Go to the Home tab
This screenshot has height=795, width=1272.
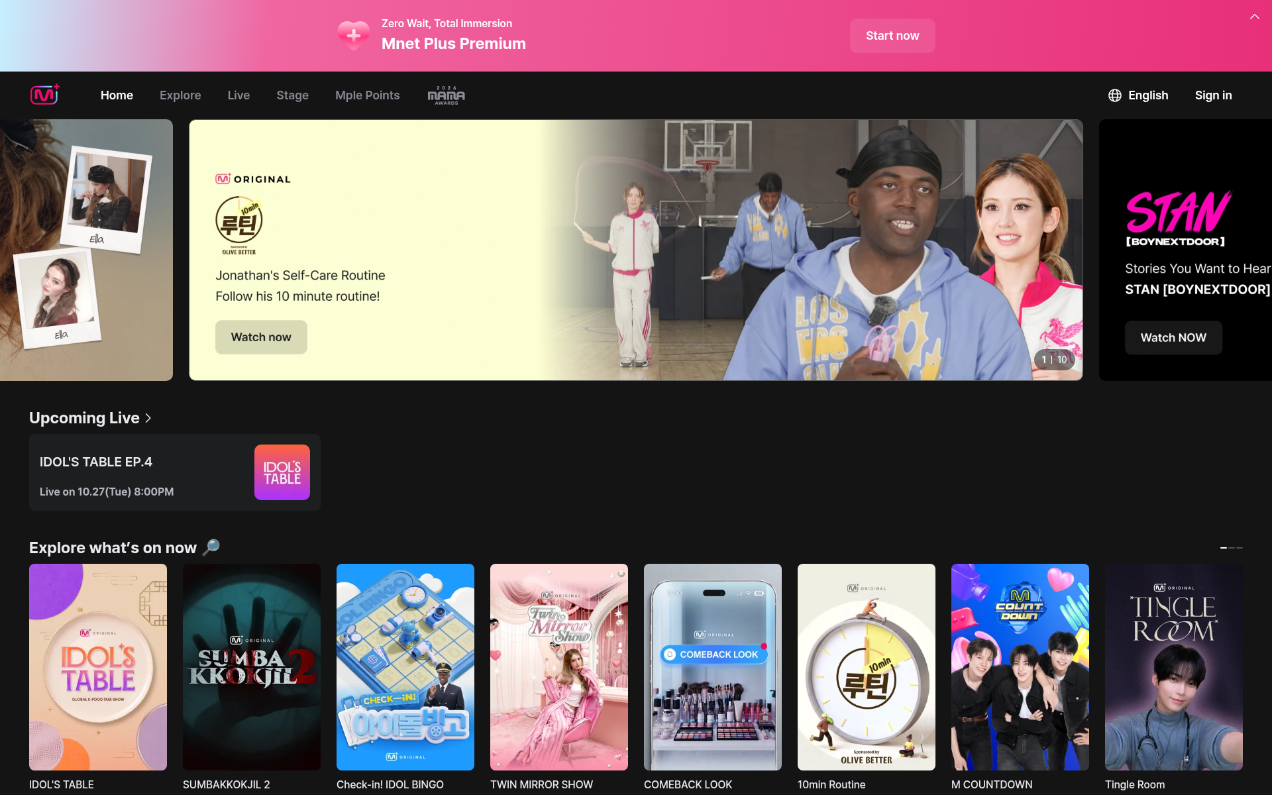point(117,95)
